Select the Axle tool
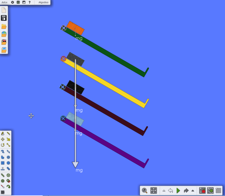 [x=3, y=181]
